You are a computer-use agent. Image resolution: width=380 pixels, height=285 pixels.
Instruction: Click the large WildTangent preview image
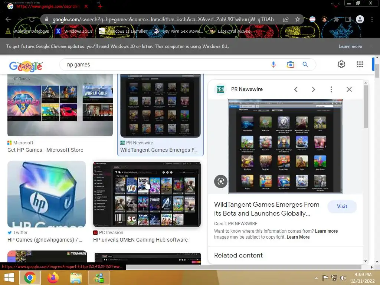click(x=285, y=146)
